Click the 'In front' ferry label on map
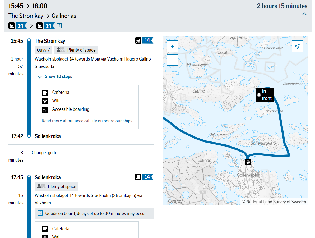315x238 pixels. click(x=265, y=95)
